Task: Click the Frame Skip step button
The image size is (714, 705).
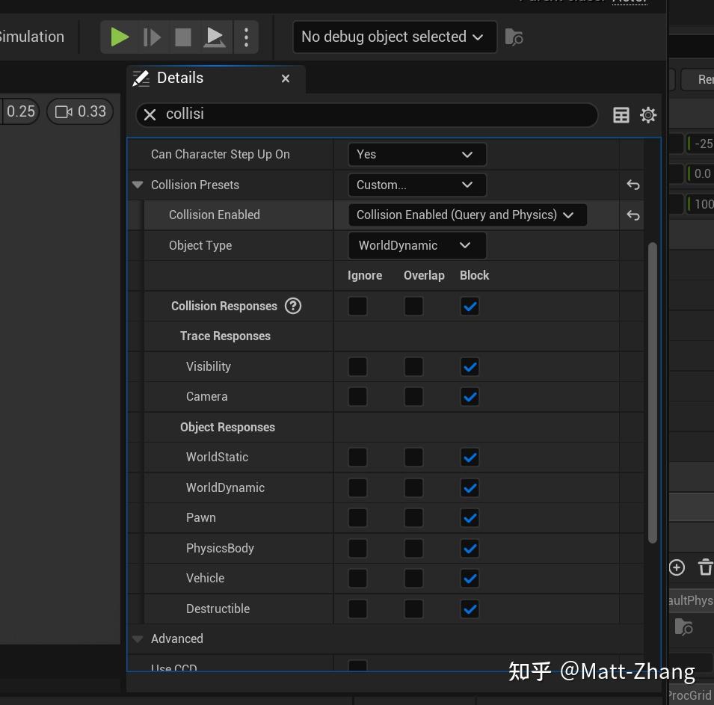Action: pyautogui.click(x=152, y=37)
